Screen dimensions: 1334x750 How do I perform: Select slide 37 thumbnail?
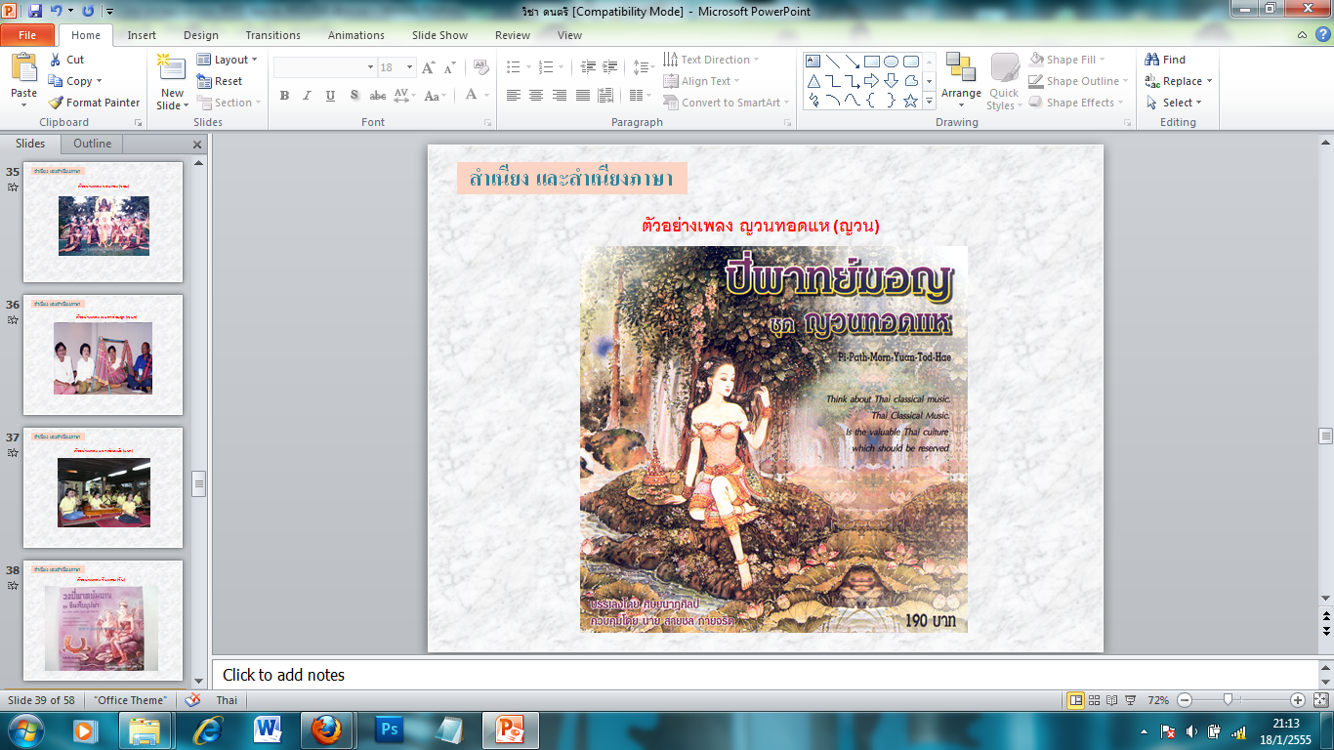click(x=103, y=488)
